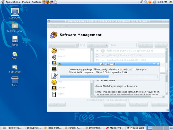Click the Apply button

(x=139, y=104)
